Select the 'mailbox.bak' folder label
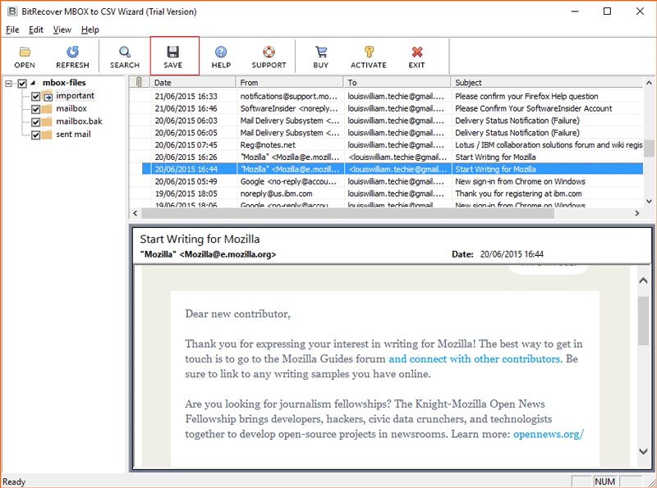Image resolution: width=657 pixels, height=488 pixels. pos(79,121)
